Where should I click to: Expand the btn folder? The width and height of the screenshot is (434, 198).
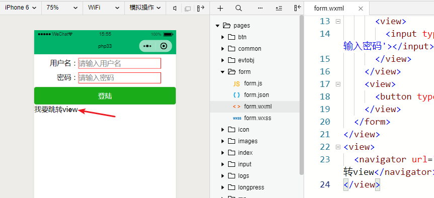click(x=223, y=37)
